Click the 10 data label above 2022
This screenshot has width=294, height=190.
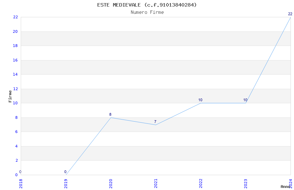(200, 100)
